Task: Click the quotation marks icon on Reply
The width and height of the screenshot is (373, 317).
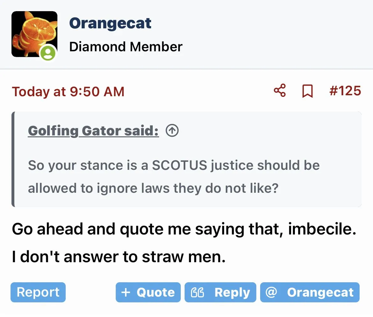Action: pyautogui.click(x=197, y=292)
